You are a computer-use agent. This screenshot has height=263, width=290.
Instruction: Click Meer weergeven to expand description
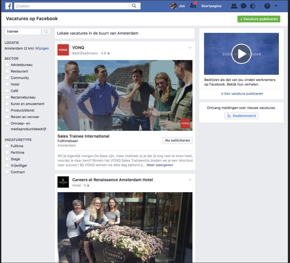(x=160, y=165)
